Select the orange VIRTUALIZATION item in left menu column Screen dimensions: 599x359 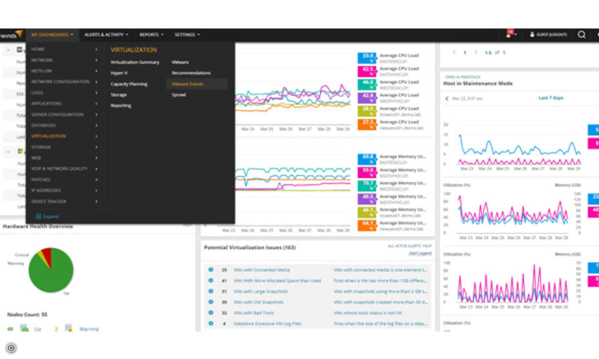pos(48,136)
